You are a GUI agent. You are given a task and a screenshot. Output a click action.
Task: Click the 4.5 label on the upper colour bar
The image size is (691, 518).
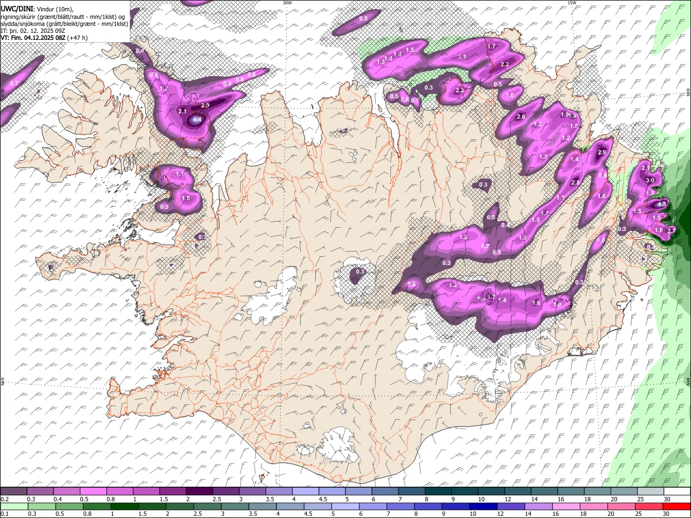coord(323,499)
